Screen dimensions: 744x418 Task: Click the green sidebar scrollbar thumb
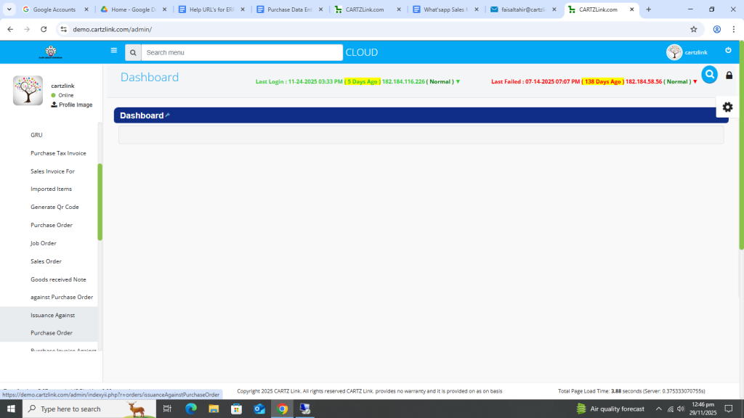(100, 202)
